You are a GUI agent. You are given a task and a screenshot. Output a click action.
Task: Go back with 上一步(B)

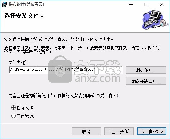click(x=119, y=132)
